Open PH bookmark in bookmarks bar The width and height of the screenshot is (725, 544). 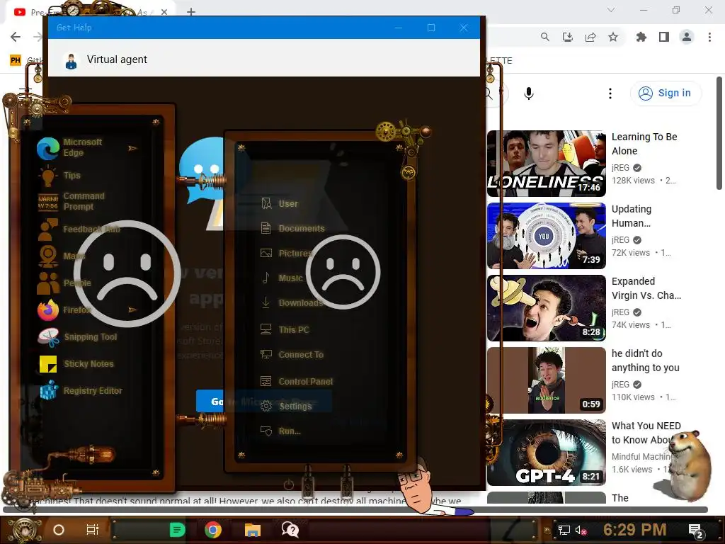(16, 60)
